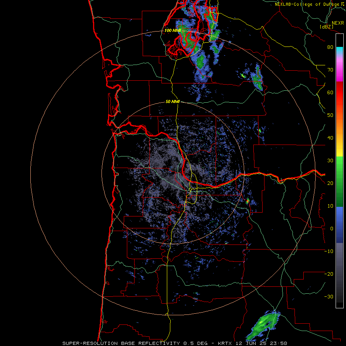Click the NEXR label above the color scale
The height and width of the screenshot is (346, 346).
(x=338, y=23)
